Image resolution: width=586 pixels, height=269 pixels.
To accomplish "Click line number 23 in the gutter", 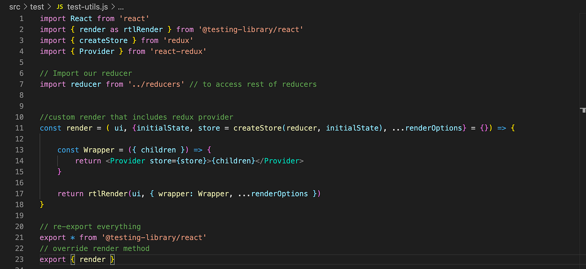I will coord(19,259).
